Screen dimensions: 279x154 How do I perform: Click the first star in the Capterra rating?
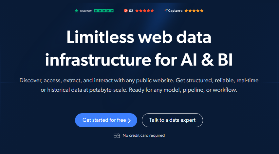coord(186,11)
